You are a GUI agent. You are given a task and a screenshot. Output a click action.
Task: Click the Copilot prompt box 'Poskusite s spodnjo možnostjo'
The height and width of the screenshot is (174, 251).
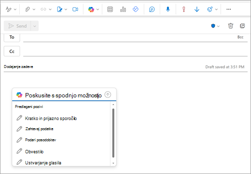pos(63,95)
